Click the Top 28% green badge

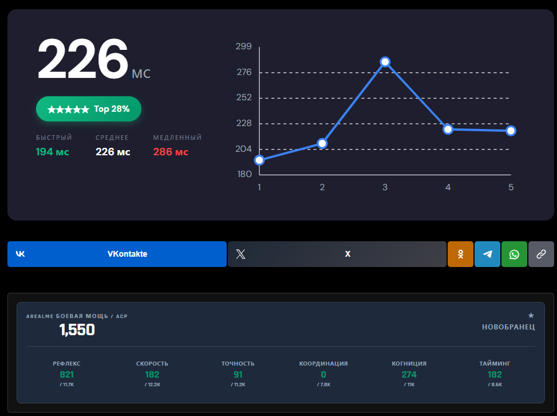tap(89, 109)
